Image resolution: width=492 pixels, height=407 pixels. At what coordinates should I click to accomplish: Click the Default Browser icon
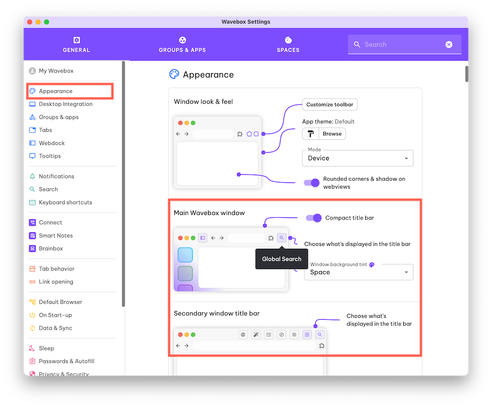click(x=32, y=302)
